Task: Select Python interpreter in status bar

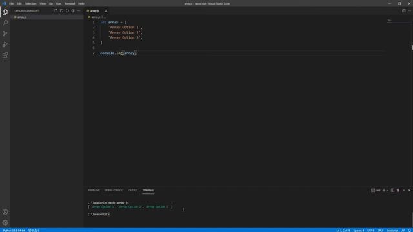Action: coord(14,231)
